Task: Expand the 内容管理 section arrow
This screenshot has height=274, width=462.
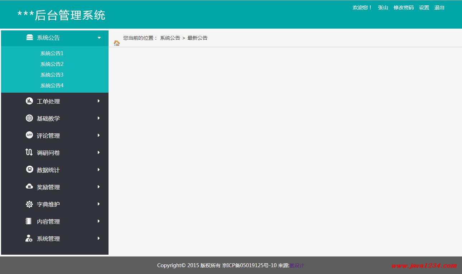Action: [x=98, y=221]
